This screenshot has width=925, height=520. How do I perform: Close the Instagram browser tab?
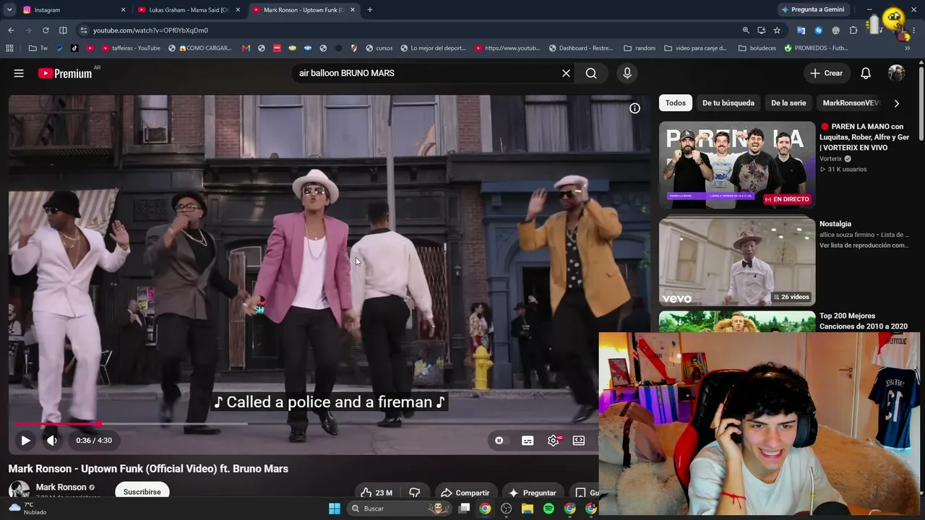[x=123, y=10]
